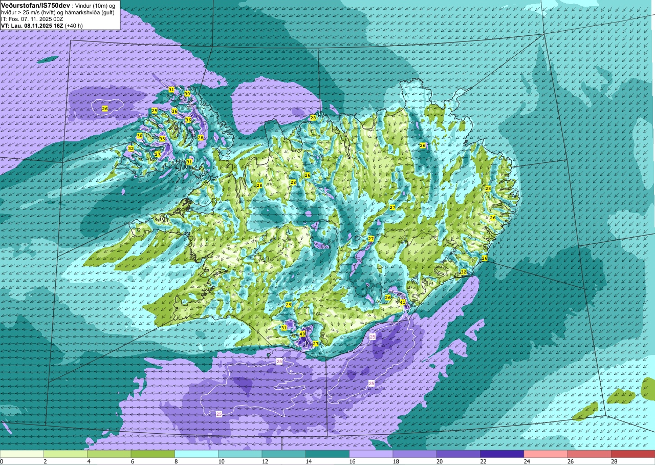Pick the above-28 m/s red legend swatch

(x=633, y=454)
